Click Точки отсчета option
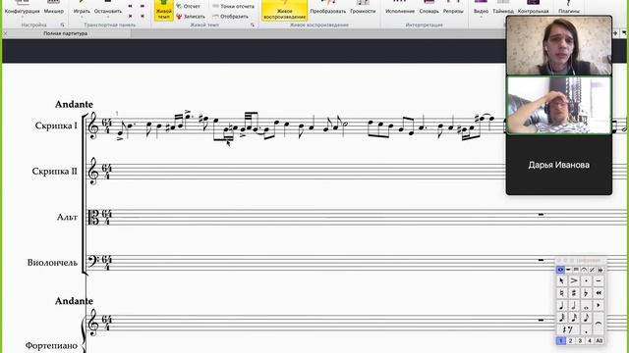Screen dimensions: 629x353 click(x=234, y=7)
